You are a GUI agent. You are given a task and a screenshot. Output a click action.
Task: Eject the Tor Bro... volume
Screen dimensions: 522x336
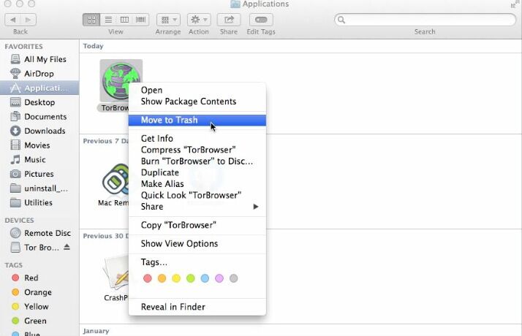coord(67,247)
